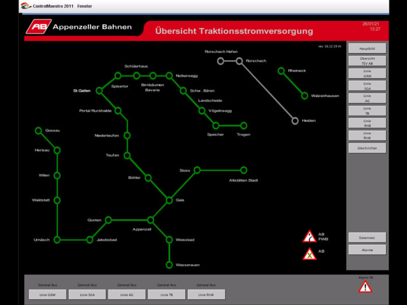
Task: Click the Rorschach Hafen grey station node
Action: pyautogui.click(x=220, y=61)
